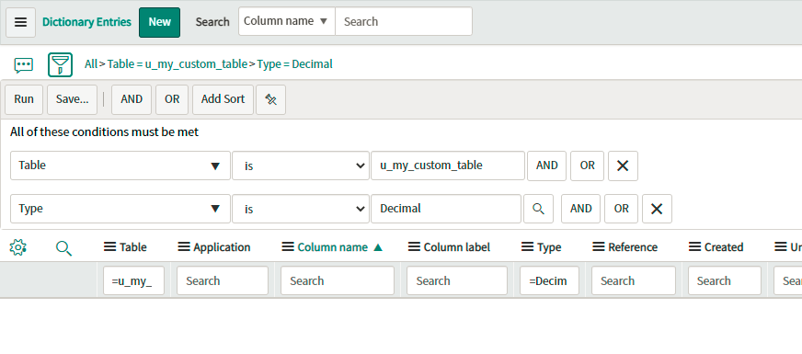Click the u_my_custom_table value field
802x354 pixels.
pyautogui.click(x=448, y=166)
